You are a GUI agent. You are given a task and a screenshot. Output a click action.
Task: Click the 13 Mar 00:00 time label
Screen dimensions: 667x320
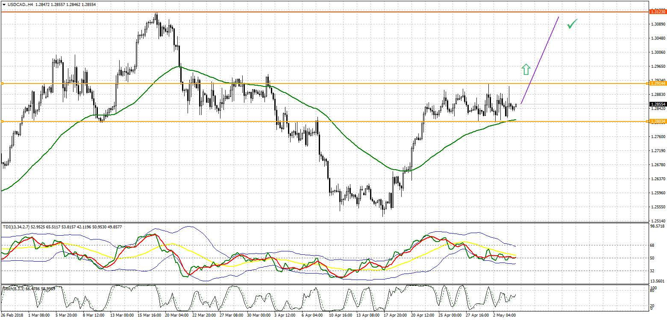[122, 316]
